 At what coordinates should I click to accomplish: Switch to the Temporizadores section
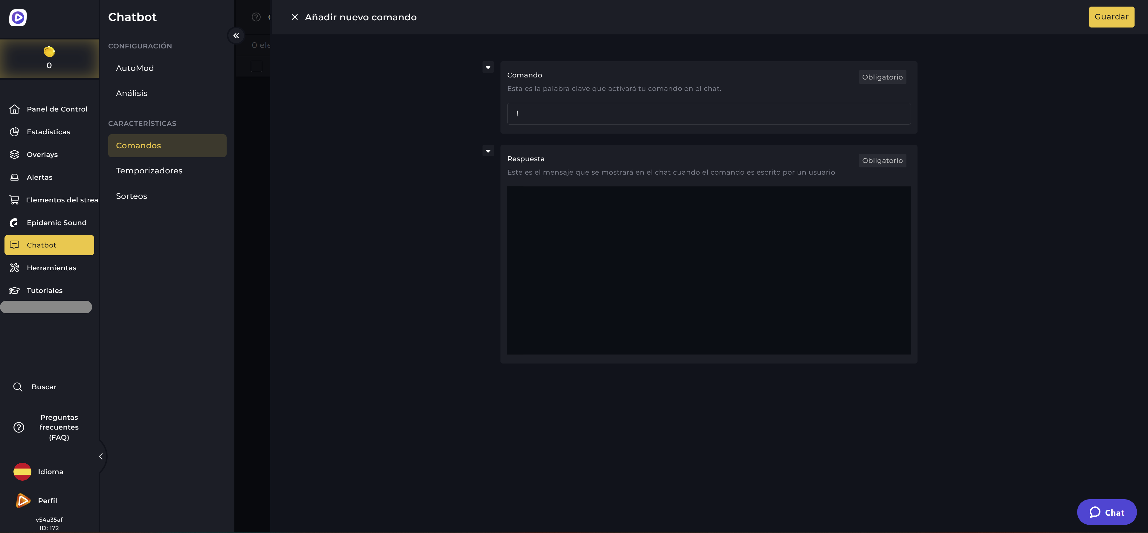tap(149, 170)
